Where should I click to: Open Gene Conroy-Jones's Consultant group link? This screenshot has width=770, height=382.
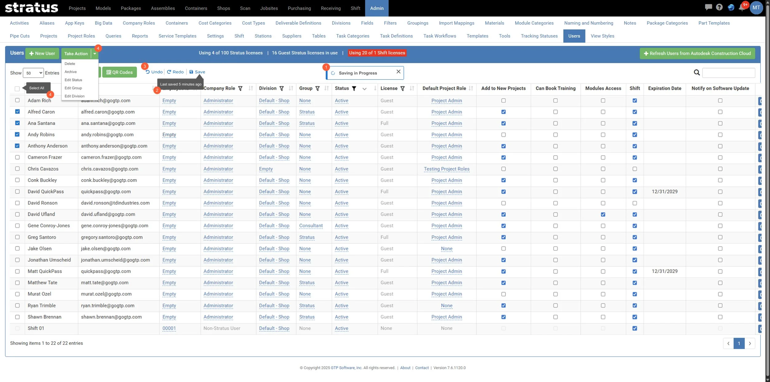pos(311,226)
